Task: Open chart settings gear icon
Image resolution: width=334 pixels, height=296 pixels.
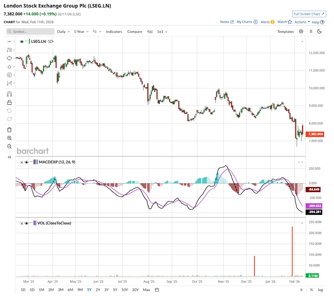Action: [x=301, y=31]
